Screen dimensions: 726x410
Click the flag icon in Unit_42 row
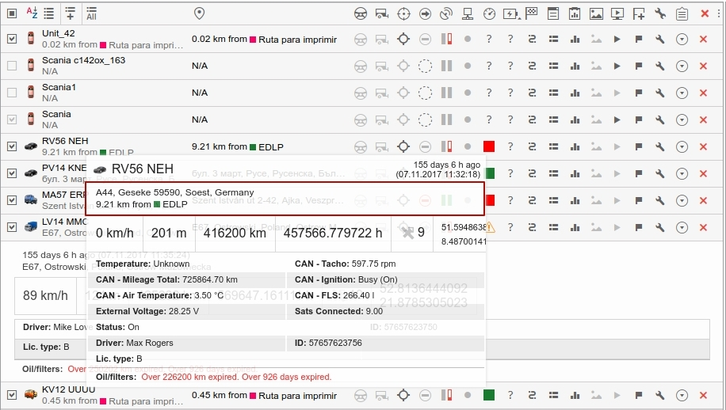639,40
